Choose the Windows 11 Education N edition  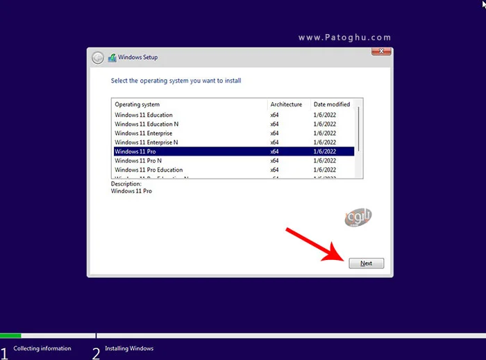point(146,124)
